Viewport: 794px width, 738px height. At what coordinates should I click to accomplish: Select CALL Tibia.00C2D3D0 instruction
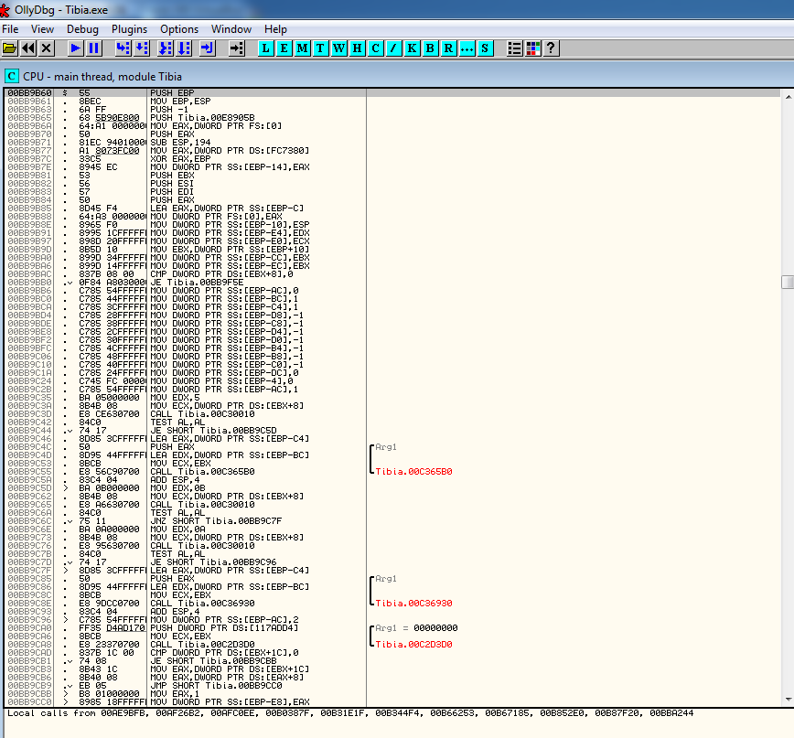(x=202, y=645)
